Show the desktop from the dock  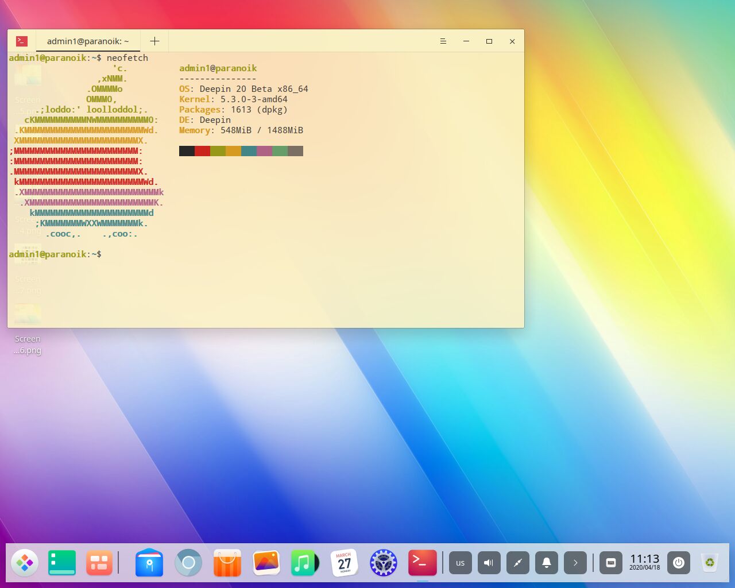62,563
